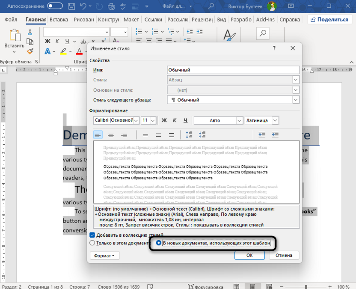Open the Стиль следующего абзаца dropdown
356x289 pixels.
296,100
